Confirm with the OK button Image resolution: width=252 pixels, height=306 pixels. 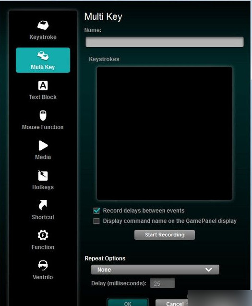coord(128,302)
